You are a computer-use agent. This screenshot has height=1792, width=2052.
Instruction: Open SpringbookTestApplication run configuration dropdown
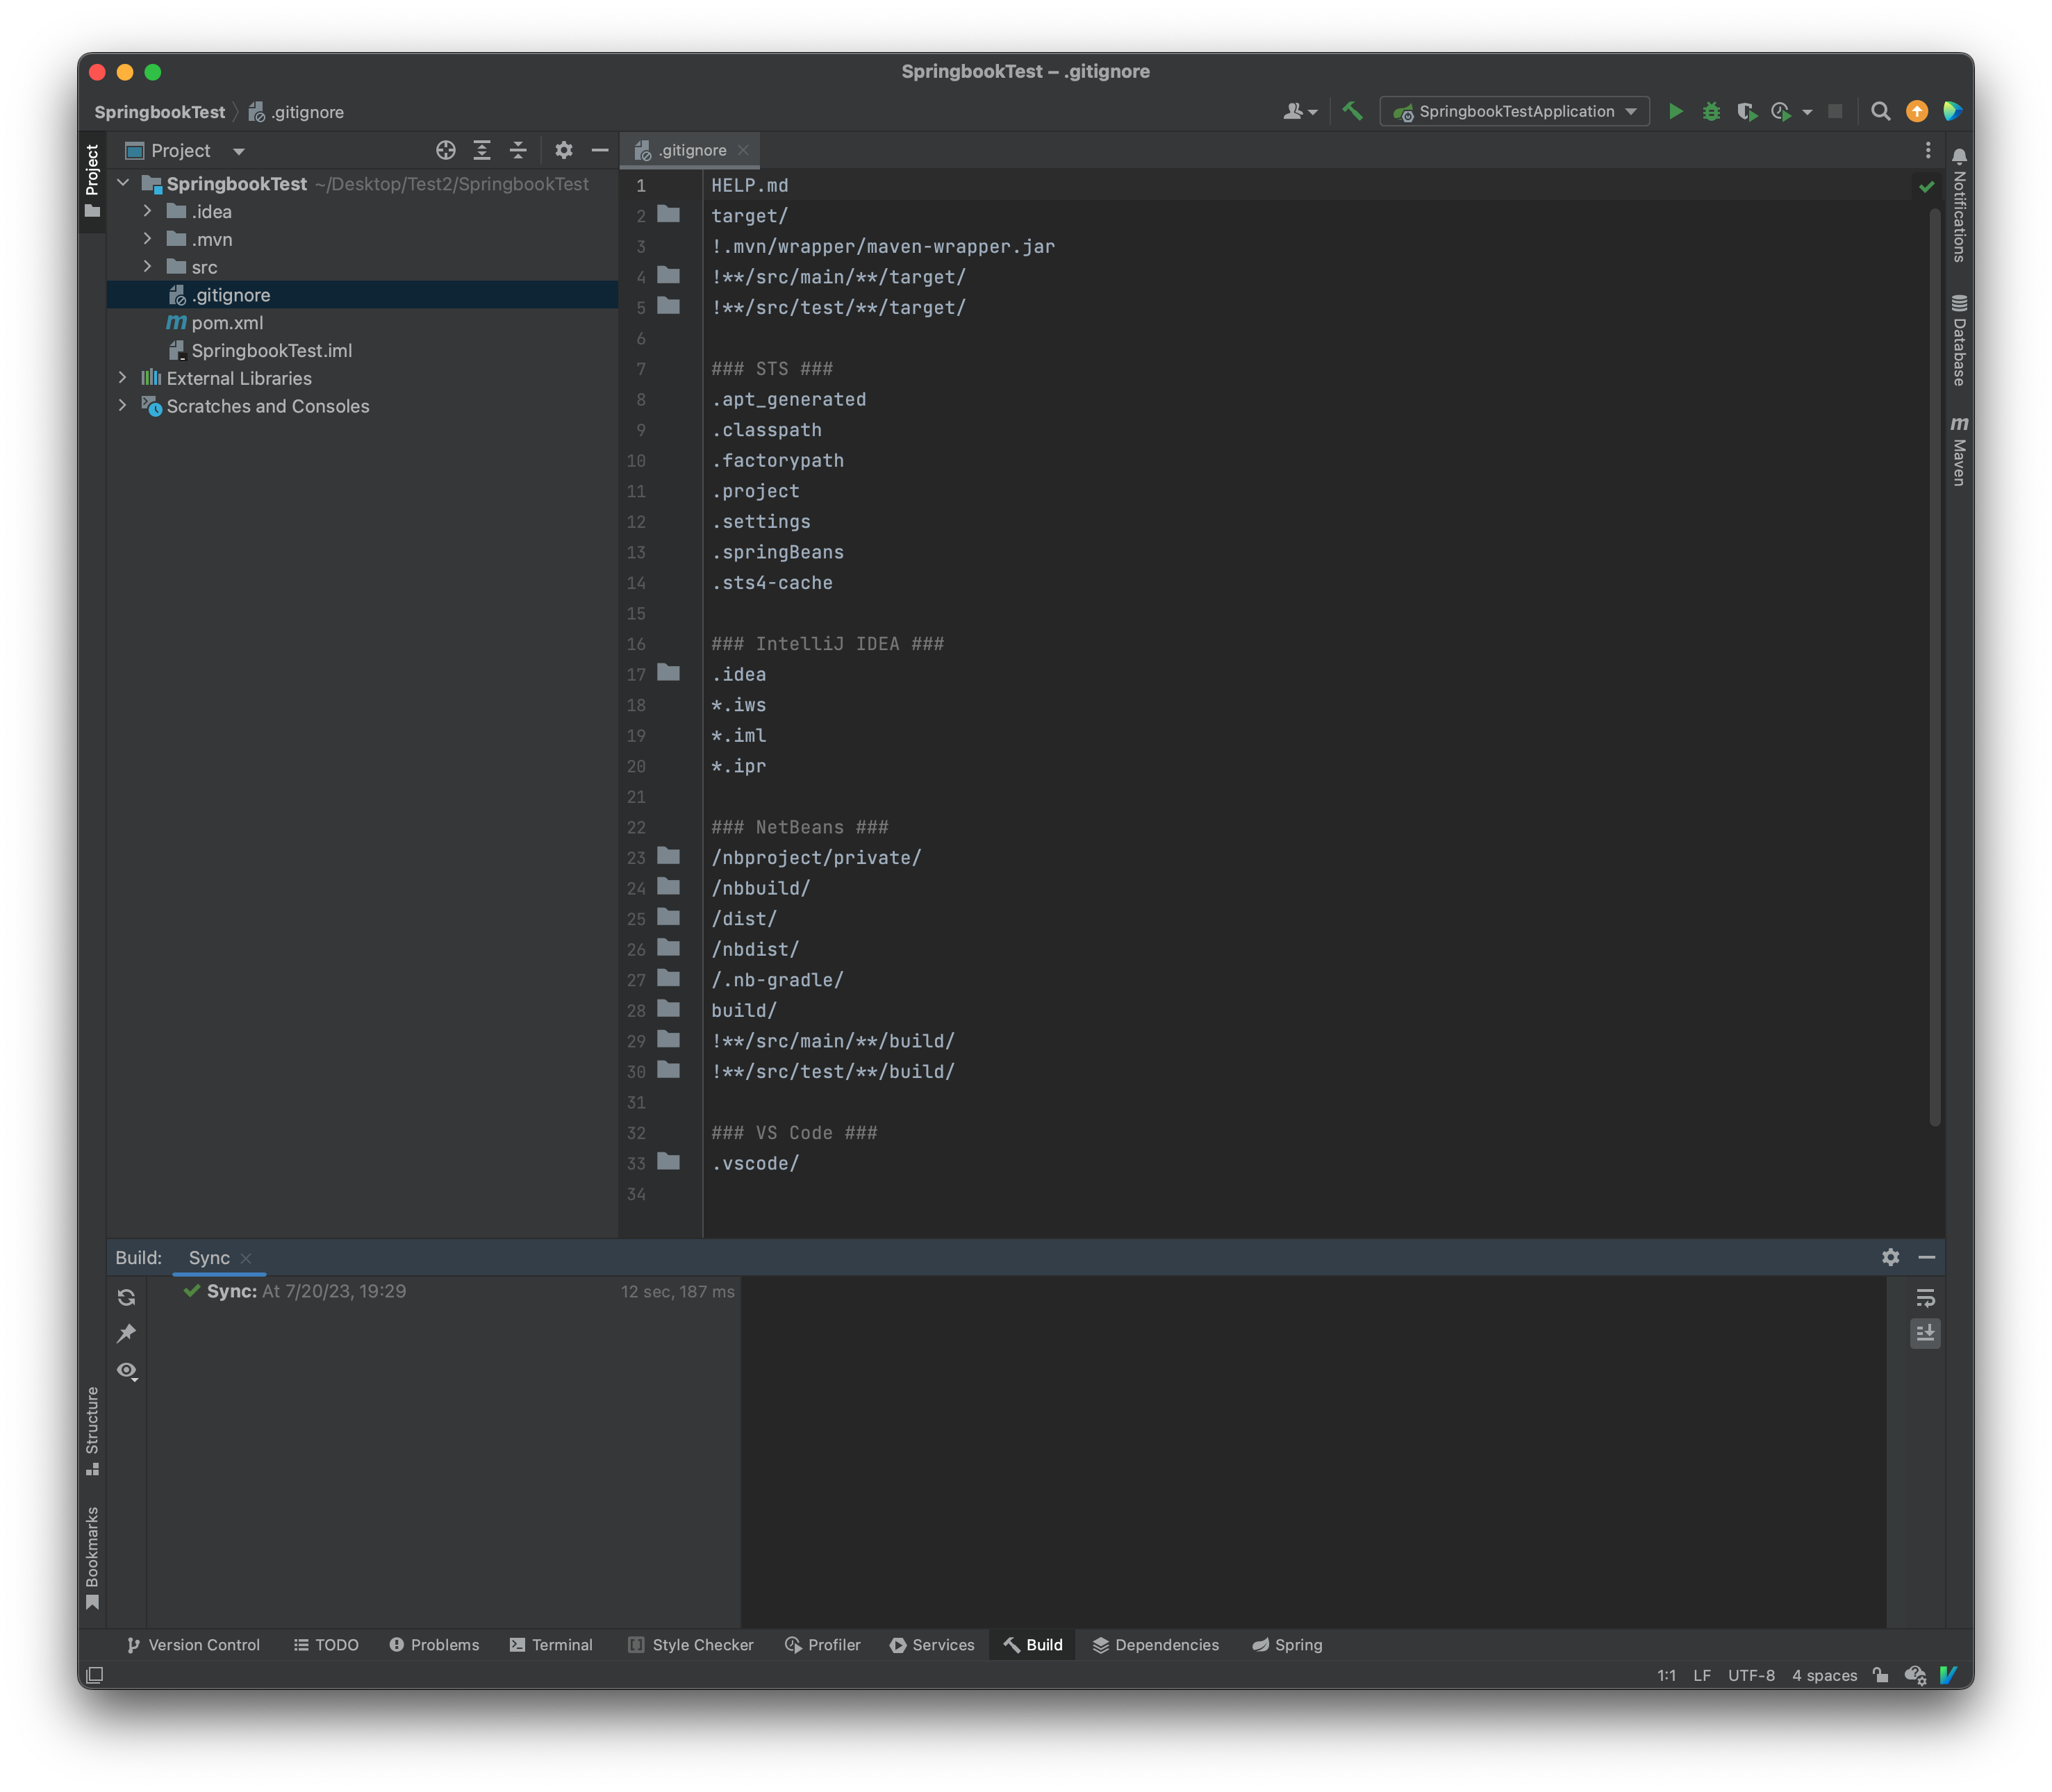tap(1514, 111)
